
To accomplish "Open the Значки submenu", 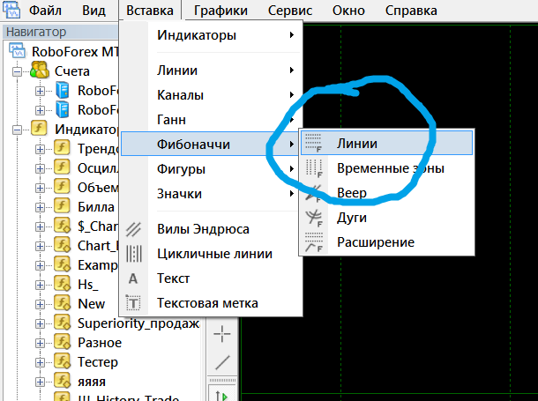I will [211, 194].
